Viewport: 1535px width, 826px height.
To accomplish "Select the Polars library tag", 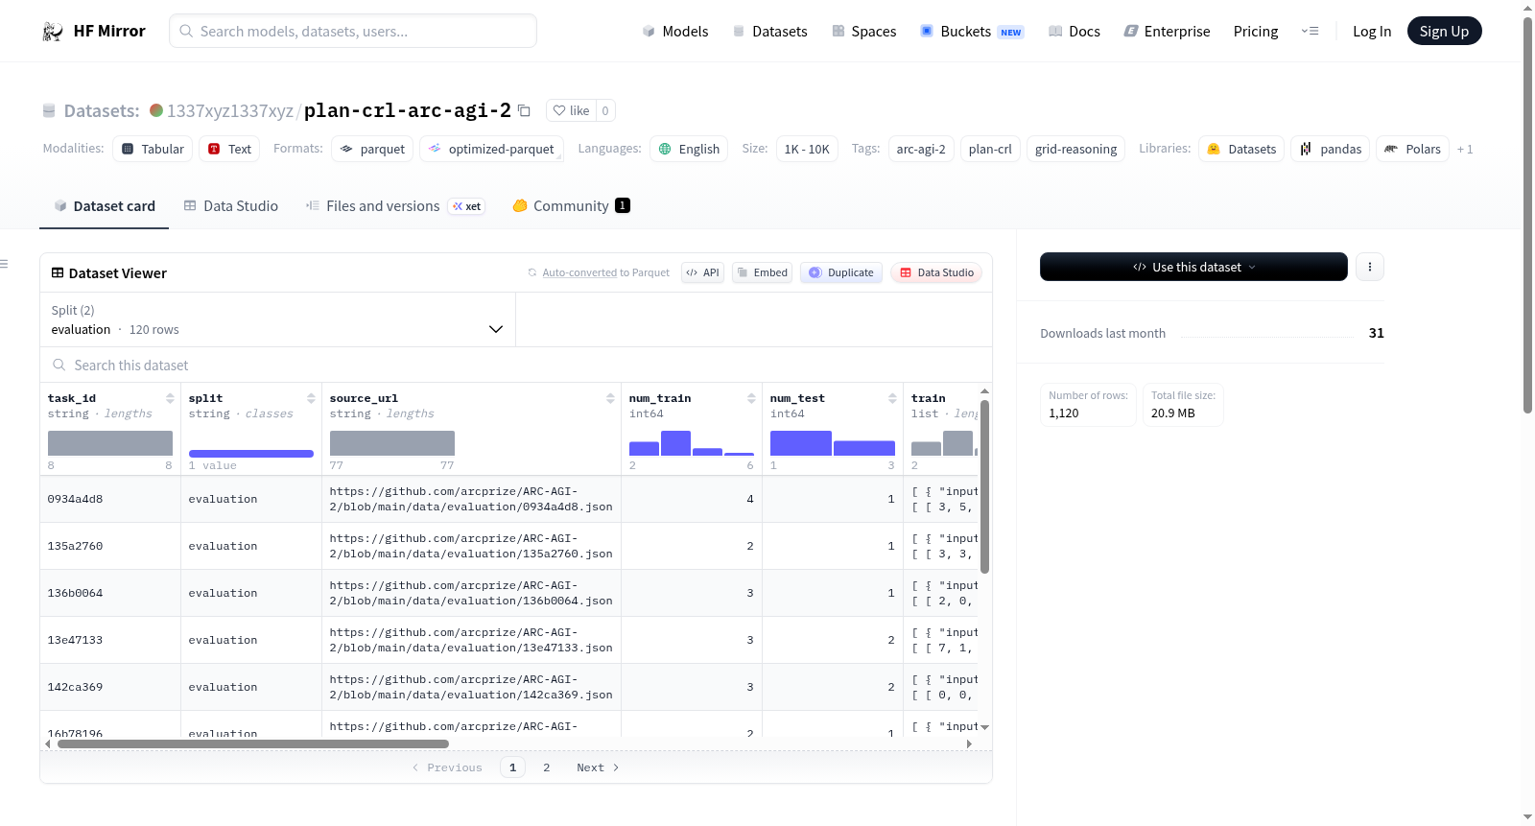I will click(1412, 149).
